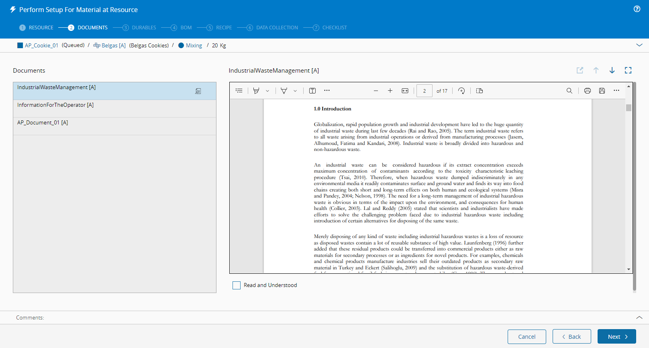Select InformationForTheOperator [A] document

click(x=55, y=105)
